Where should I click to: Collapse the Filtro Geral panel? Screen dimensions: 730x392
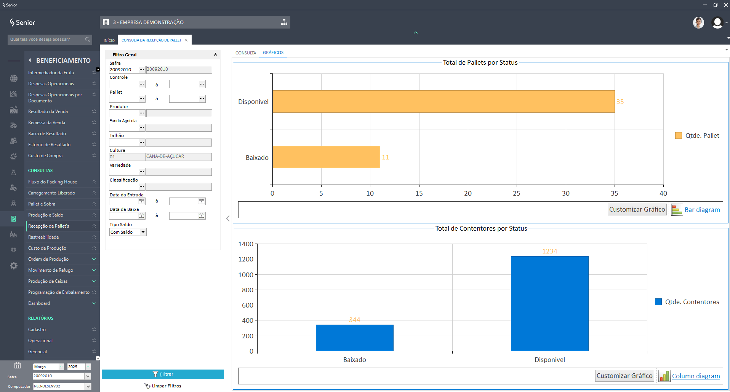(215, 55)
